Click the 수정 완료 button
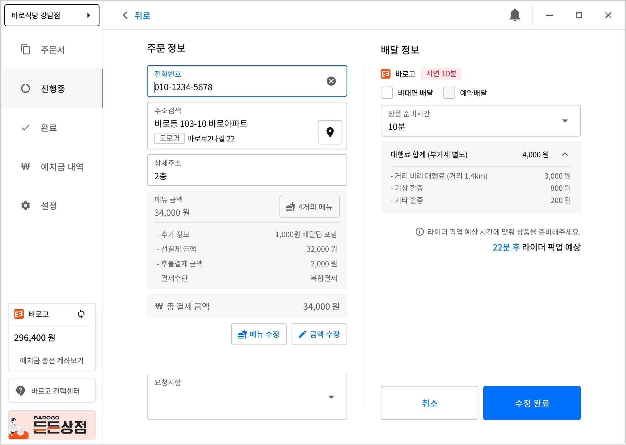Screen dimensions: 626x445 [x=532, y=403]
